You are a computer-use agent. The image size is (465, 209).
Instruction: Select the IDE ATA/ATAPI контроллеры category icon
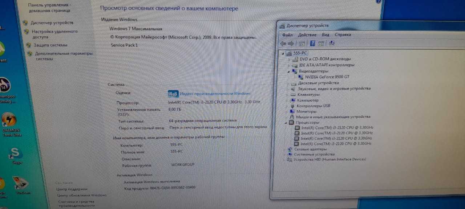click(295, 65)
